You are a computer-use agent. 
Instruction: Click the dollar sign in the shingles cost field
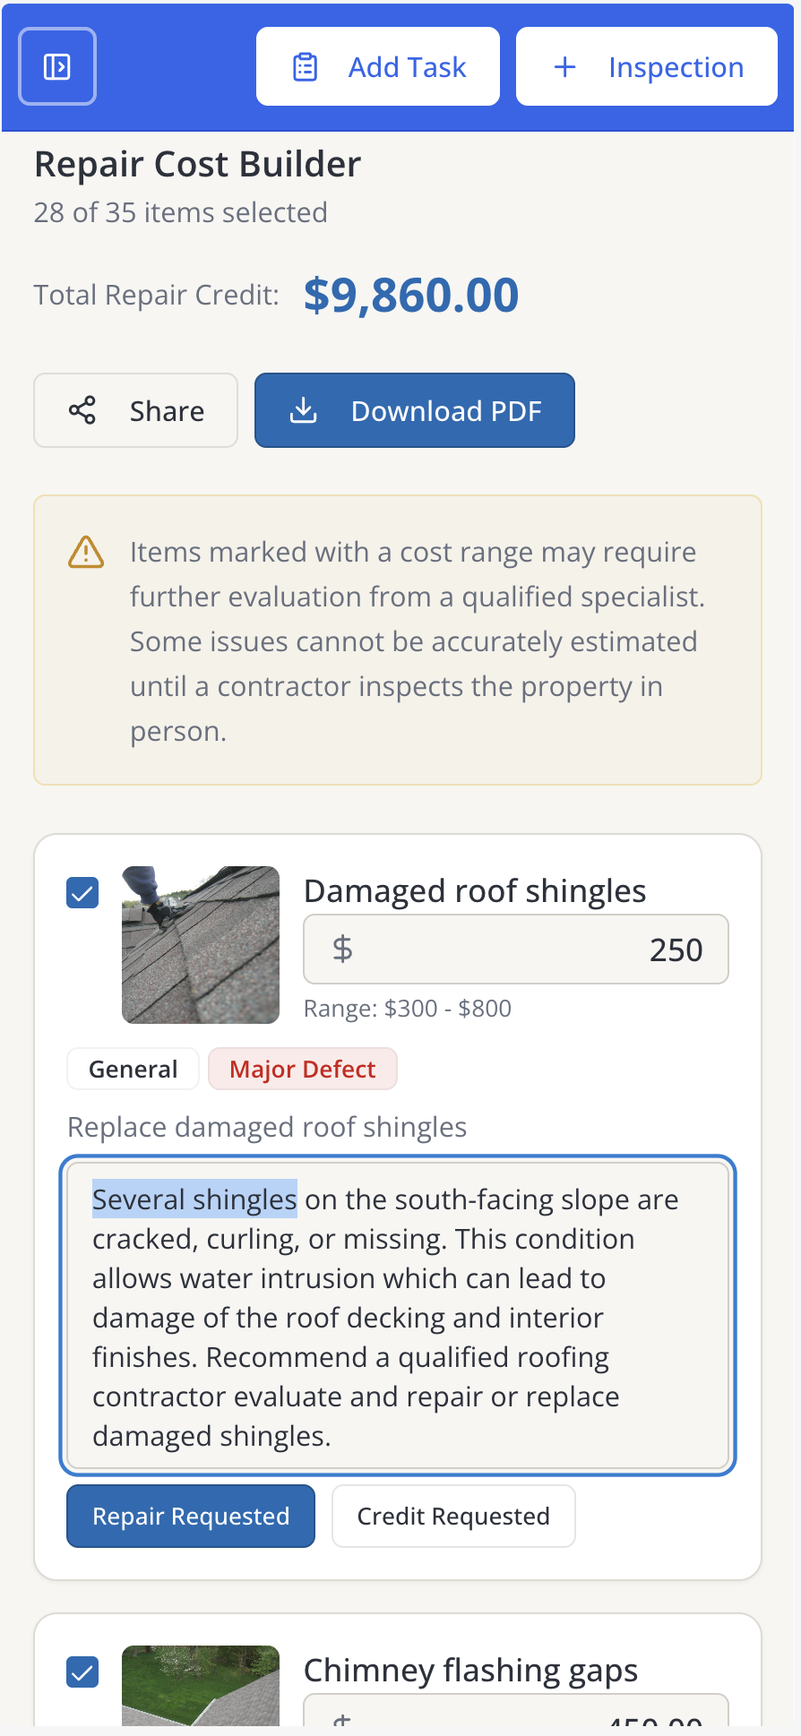pyautogui.click(x=343, y=950)
